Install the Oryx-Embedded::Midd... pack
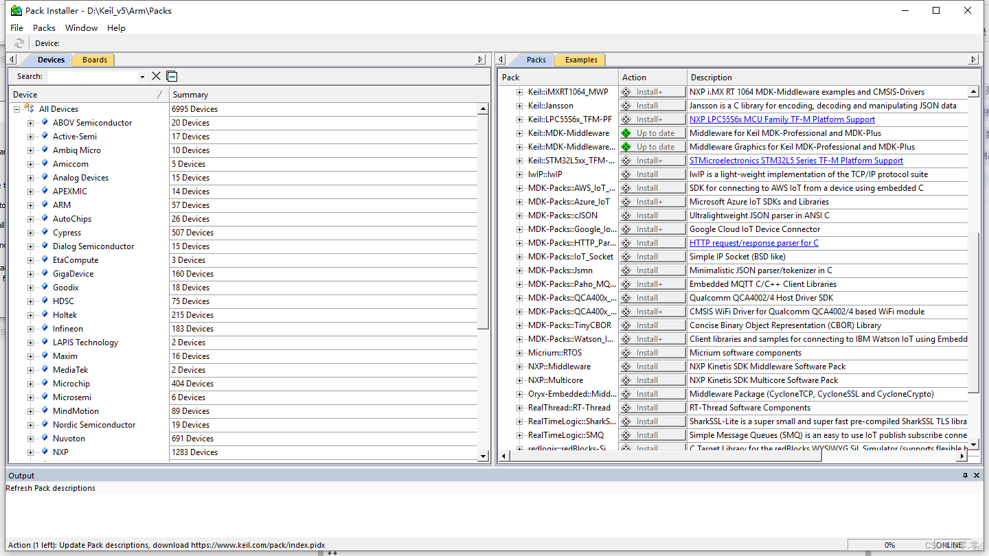The width and height of the screenshot is (989, 556). [652, 394]
